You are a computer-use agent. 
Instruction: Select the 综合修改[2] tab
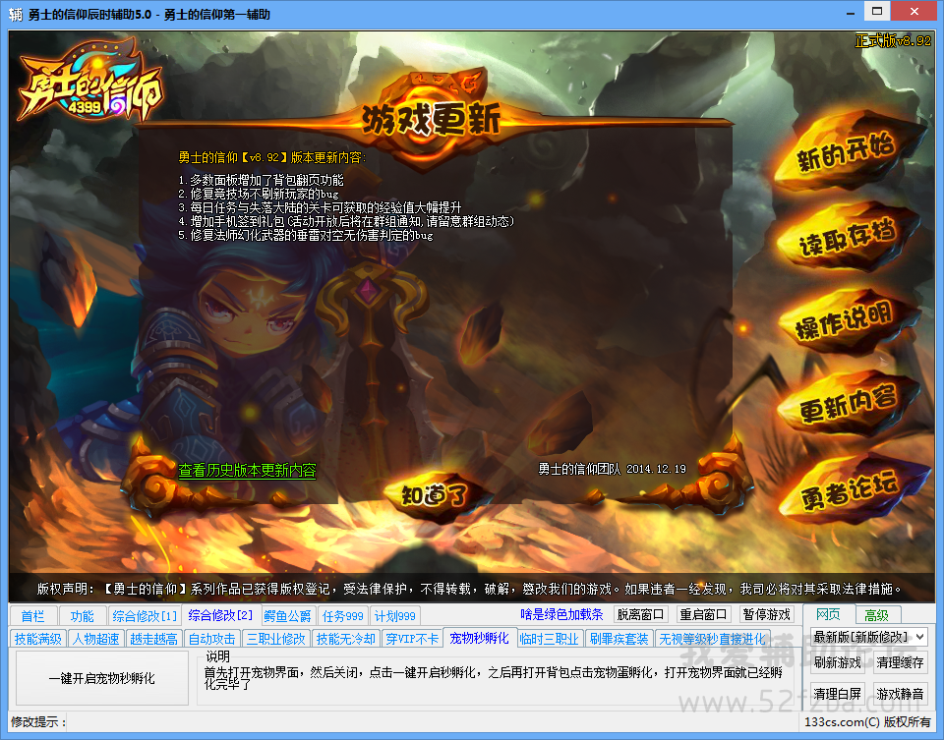point(220,615)
